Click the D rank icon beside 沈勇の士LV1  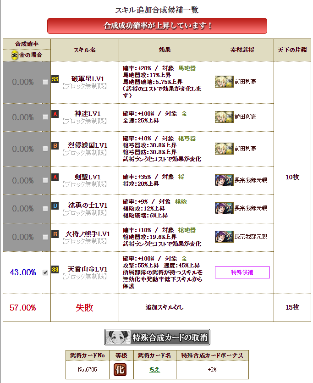point(55,205)
